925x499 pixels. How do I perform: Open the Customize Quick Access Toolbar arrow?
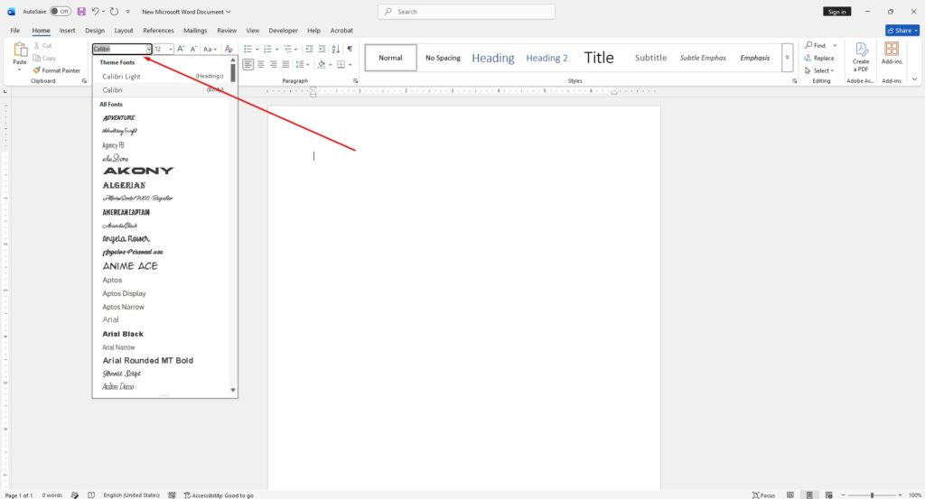click(x=128, y=12)
